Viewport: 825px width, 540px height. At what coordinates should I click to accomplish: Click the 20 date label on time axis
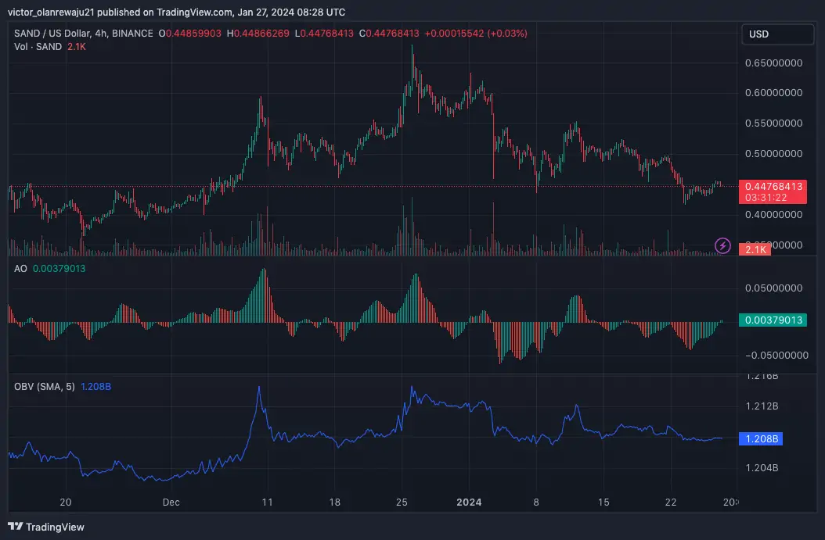(65, 502)
